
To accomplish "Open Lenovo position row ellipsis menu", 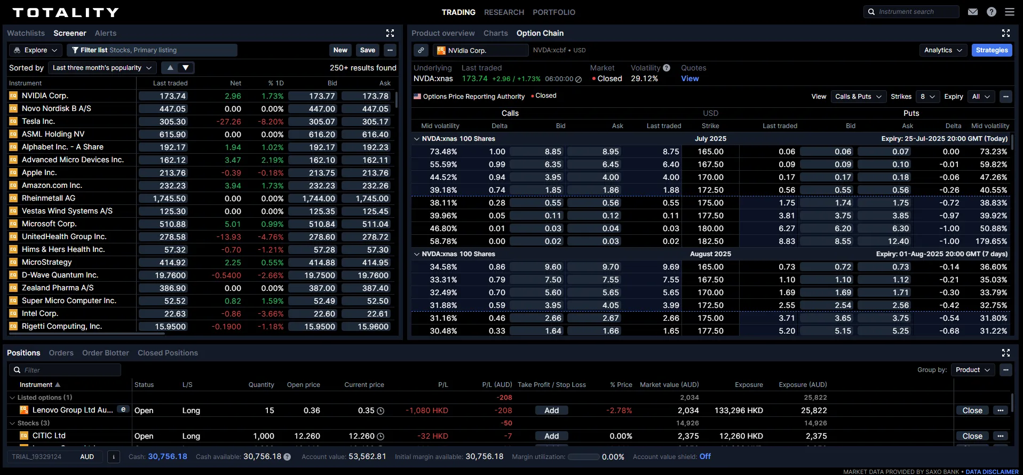I will [1001, 410].
